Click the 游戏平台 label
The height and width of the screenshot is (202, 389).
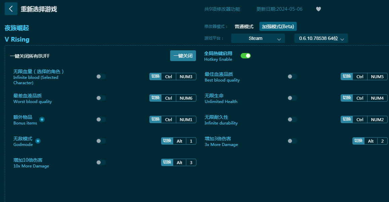tap(214, 38)
